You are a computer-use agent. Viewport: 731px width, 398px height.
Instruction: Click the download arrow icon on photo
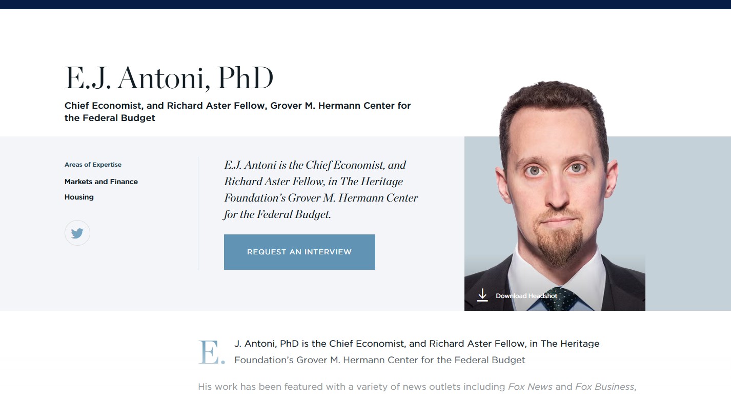tap(482, 295)
